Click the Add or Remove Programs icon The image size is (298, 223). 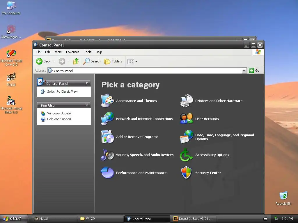(107, 137)
